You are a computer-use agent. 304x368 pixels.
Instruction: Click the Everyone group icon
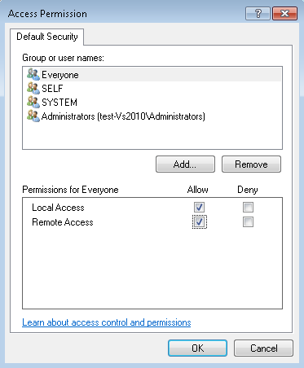33,74
